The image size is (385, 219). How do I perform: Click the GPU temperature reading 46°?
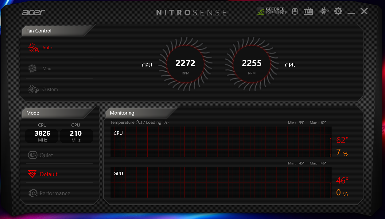[x=342, y=181]
